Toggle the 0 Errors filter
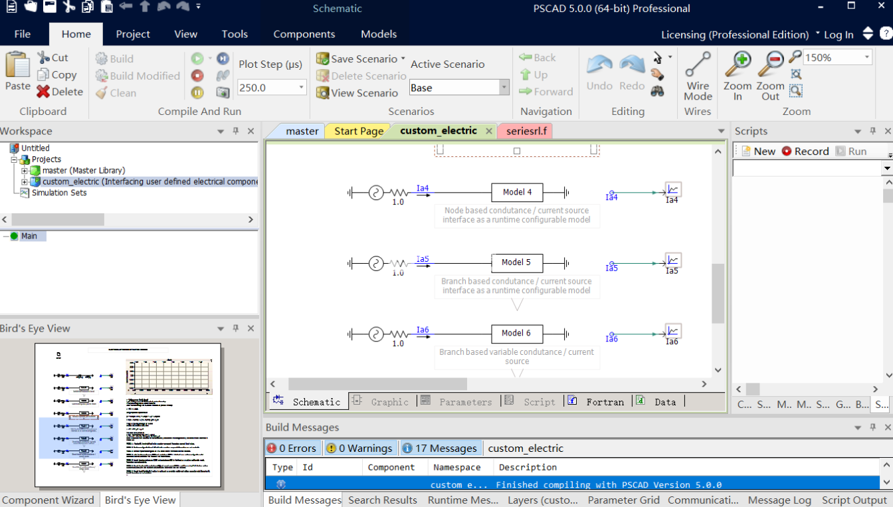 point(292,448)
